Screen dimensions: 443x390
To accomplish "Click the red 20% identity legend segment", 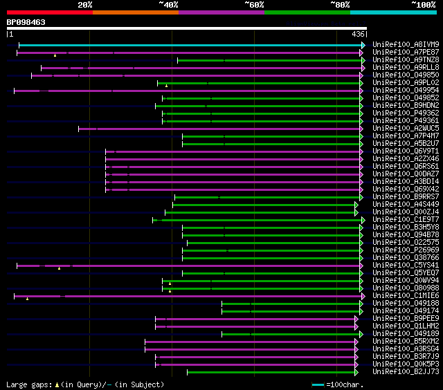I will pos(49,12).
